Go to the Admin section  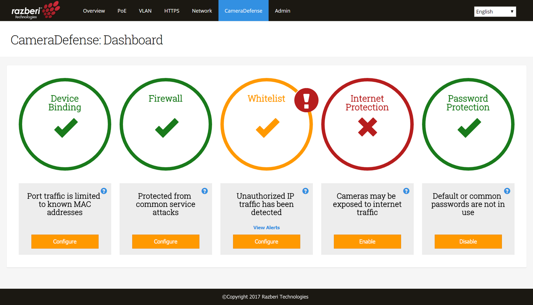tap(282, 11)
